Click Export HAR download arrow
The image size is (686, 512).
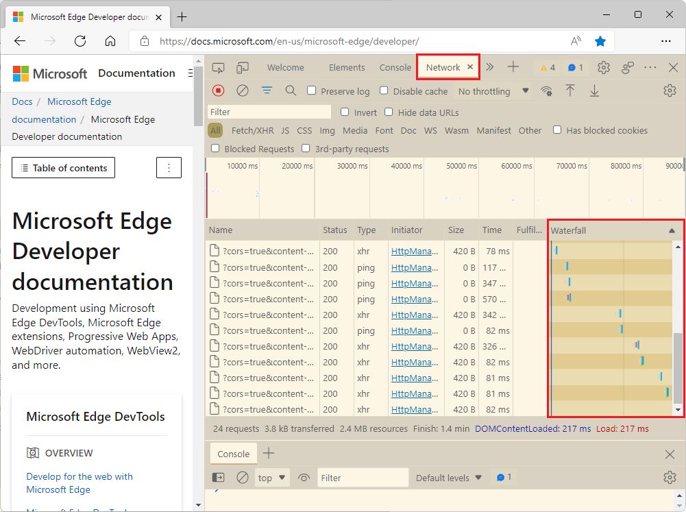click(x=594, y=90)
